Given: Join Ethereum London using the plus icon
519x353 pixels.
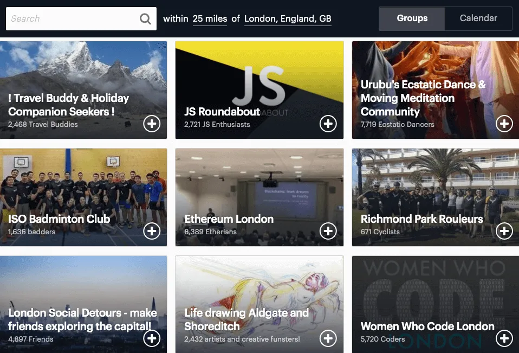Looking at the screenshot, I should click(328, 231).
